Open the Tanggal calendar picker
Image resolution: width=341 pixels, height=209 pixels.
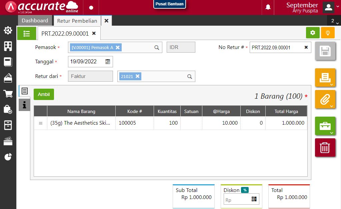point(108,62)
